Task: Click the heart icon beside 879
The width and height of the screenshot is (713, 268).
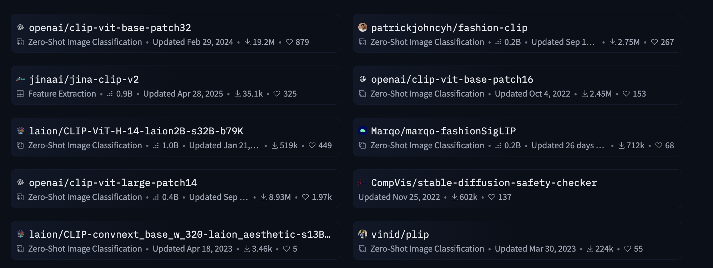Action: (x=289, y=42)
